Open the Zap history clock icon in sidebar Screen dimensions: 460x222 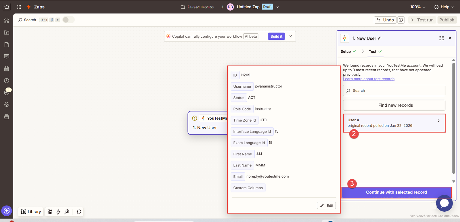7,81
